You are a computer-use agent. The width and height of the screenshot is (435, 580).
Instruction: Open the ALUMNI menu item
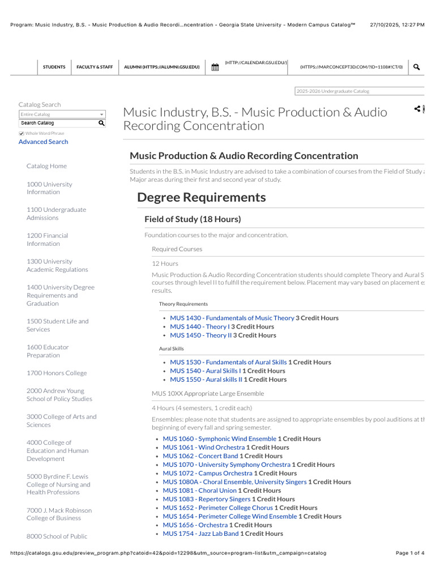point(161,67)
